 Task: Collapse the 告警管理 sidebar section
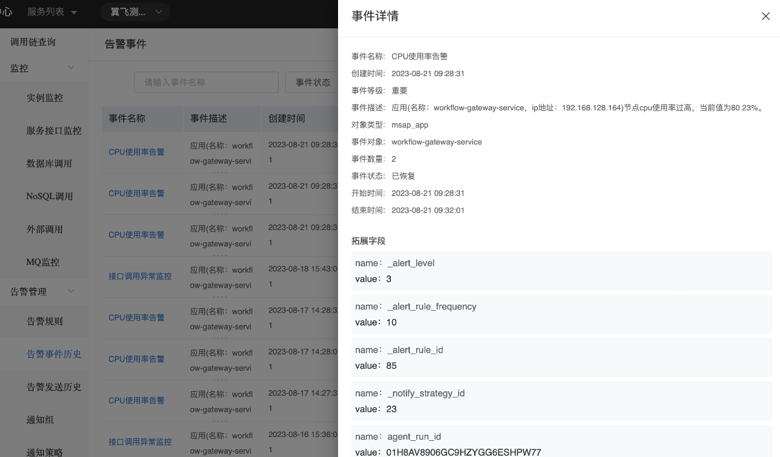coord(71,292)
